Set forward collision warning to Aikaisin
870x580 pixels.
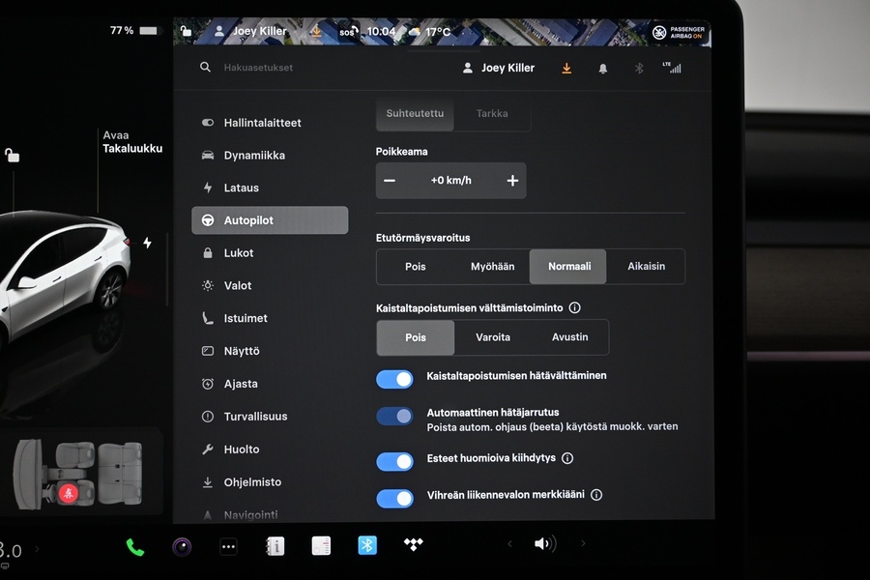(x=646, y=267)
